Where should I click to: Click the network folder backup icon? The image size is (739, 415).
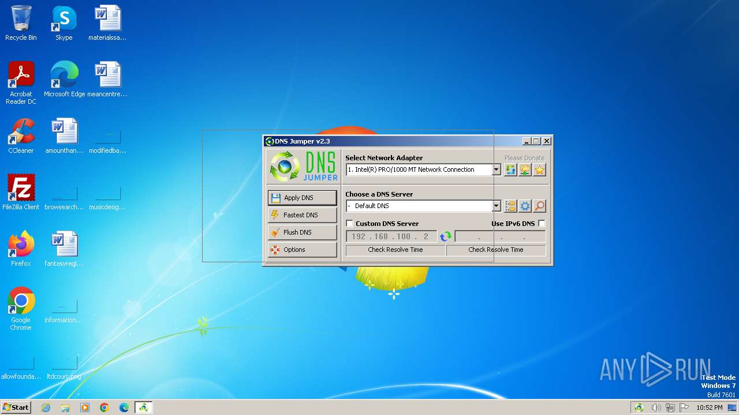(525, 169)
